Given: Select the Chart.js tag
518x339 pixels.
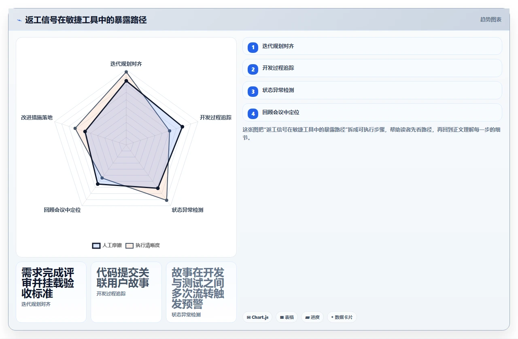Looking at the screenshot, I should [257, 317].
